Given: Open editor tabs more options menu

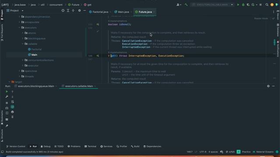Looking at the screenshot, I should pos(273,12).
